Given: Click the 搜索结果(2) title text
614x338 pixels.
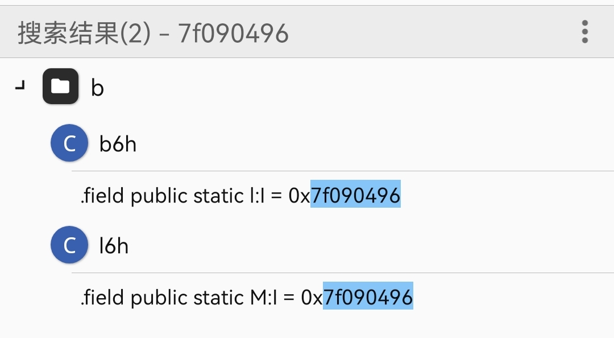Looking at the screenshot, I should 84,33.
